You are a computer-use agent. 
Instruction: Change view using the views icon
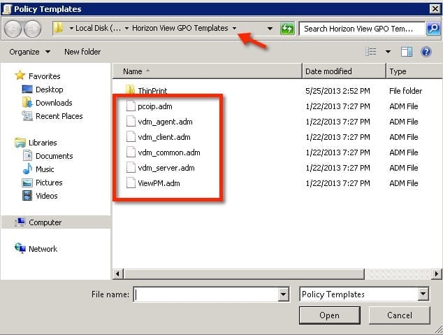(370, 52)
